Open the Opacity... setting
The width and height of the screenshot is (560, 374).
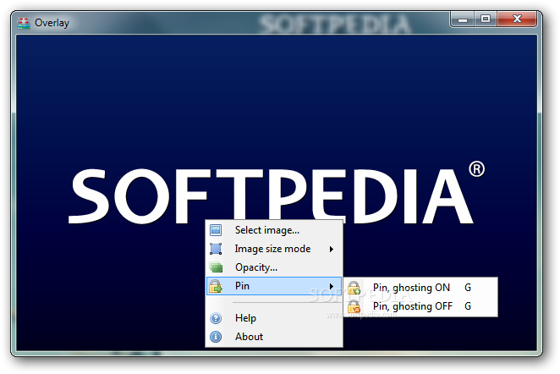pos(274,267)
